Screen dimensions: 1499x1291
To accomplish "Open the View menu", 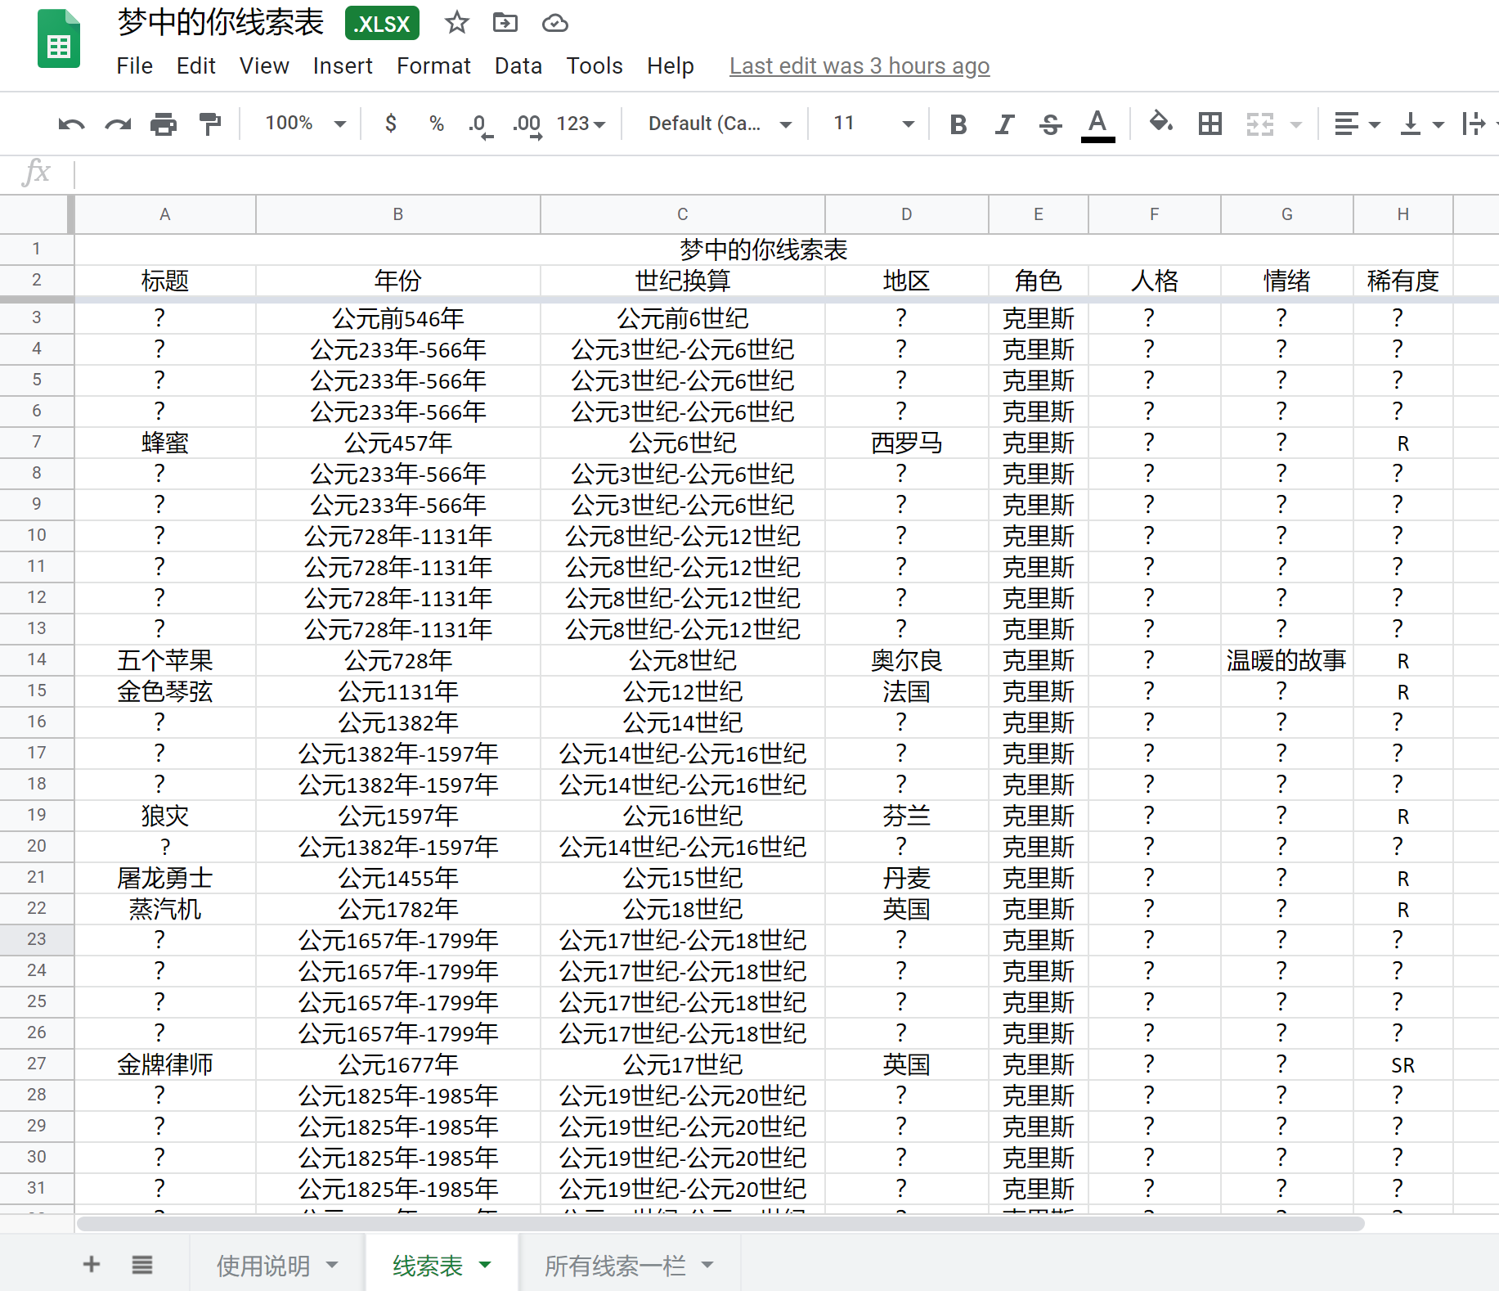I will [264, 65].
